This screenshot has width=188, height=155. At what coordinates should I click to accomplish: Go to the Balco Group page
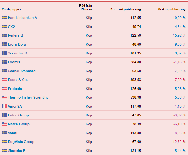pyautogui.click(x=18, y=115)
